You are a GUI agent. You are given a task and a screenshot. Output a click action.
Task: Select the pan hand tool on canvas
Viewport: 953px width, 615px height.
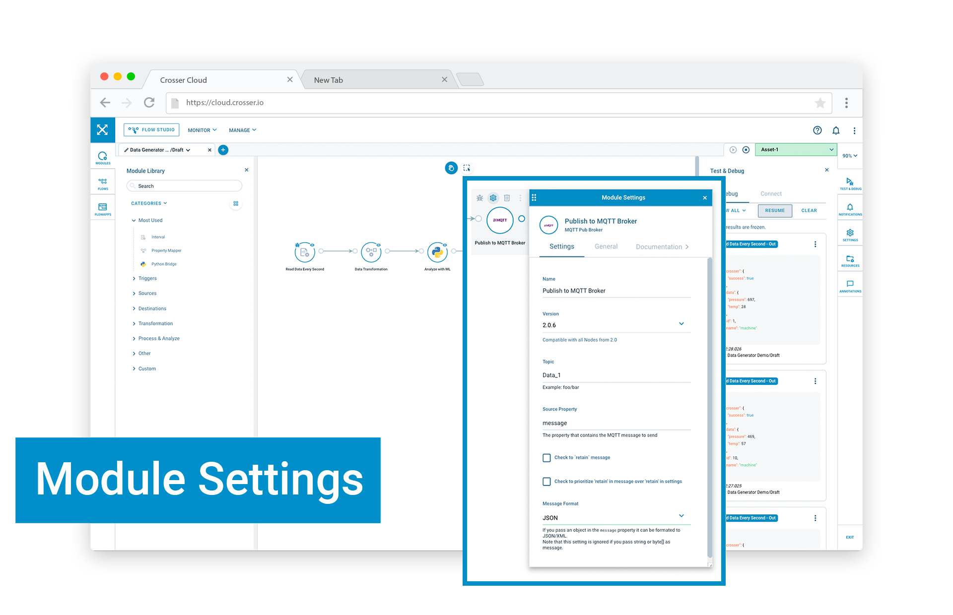[451, 168]
